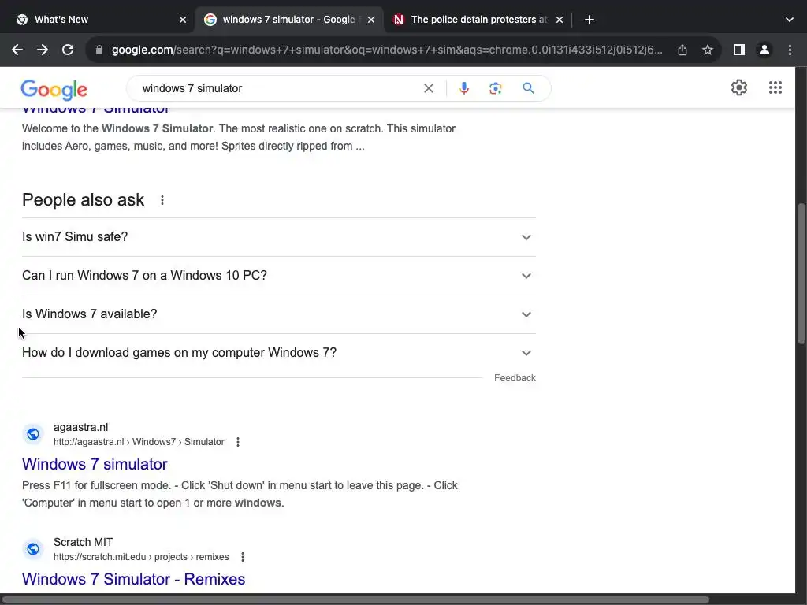
Task: Open the Chrome profile icon
Action: [x=764, y=50]
